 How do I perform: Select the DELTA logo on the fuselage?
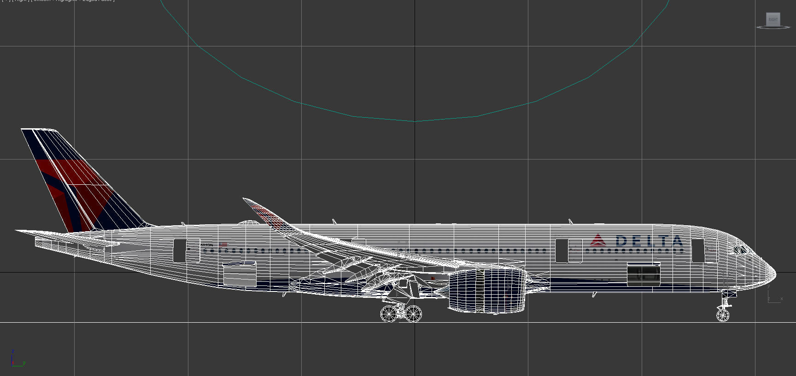tap(637, 241)
